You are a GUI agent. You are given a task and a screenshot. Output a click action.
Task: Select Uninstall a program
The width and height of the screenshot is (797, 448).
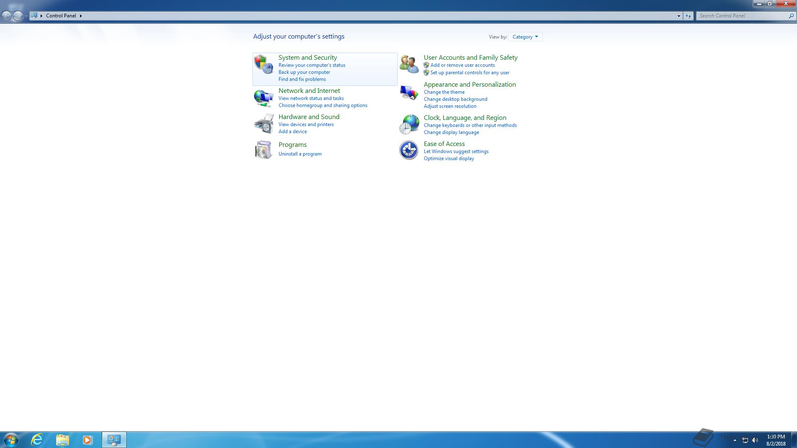(300, 154)
